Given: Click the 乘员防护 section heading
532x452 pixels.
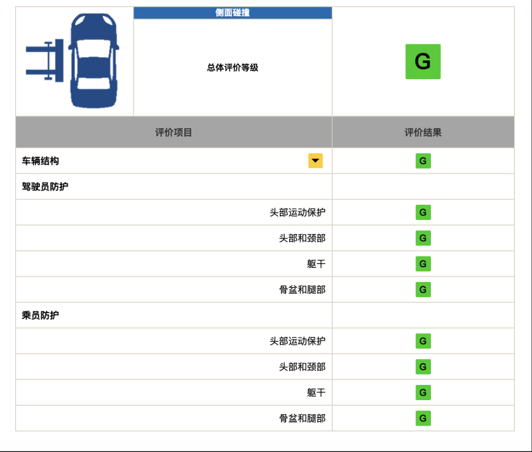Looking at the screenshot, I should [41, 315].
